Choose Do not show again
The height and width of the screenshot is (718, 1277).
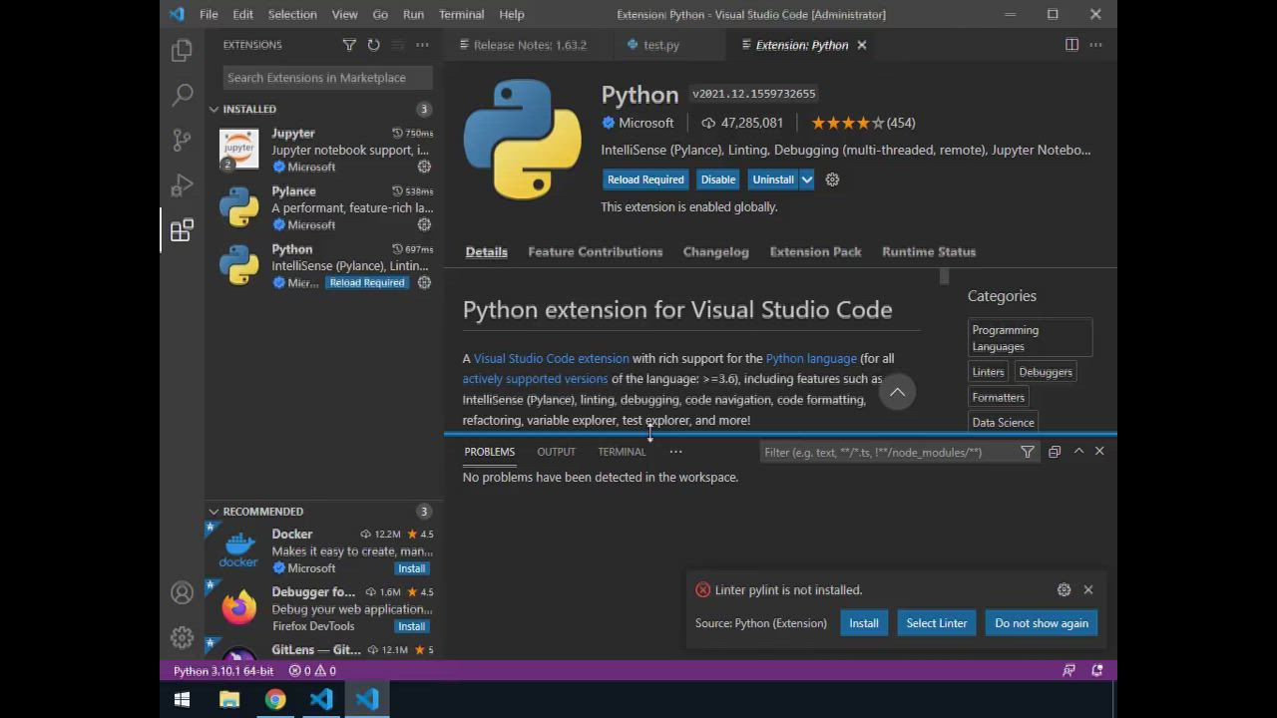click(1042, 623)
